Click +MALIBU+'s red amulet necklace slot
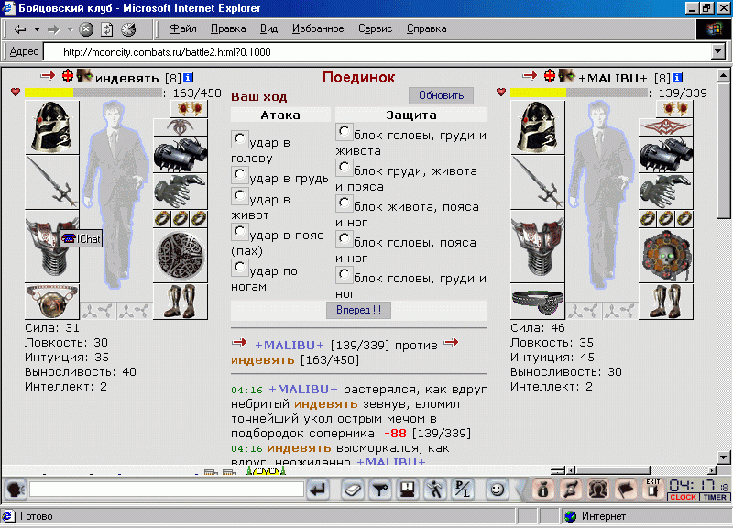Screen dimensions: 733x528 [x=666, y=127]
